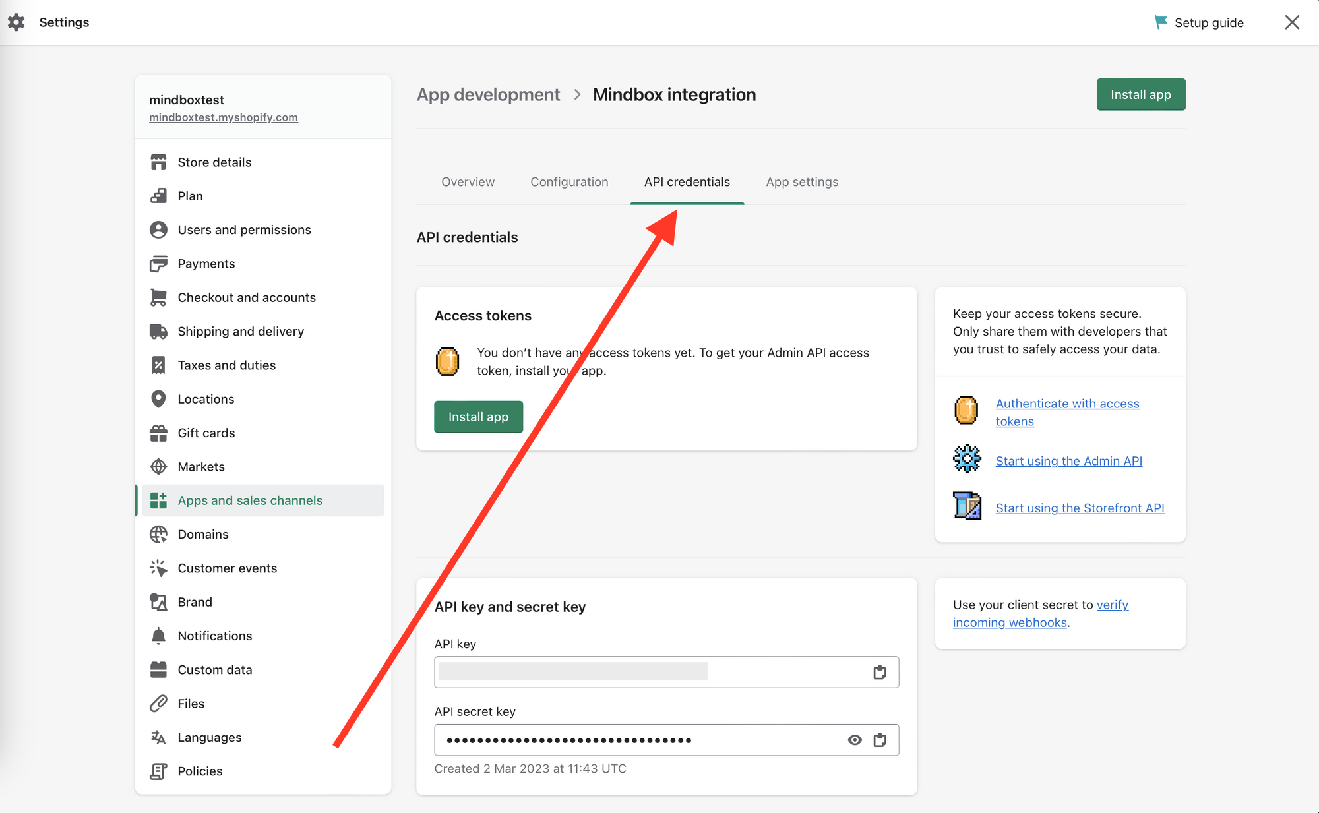Click inside the API secret key field
Viewport: 1319px width, 813px height.
(666, 740)
